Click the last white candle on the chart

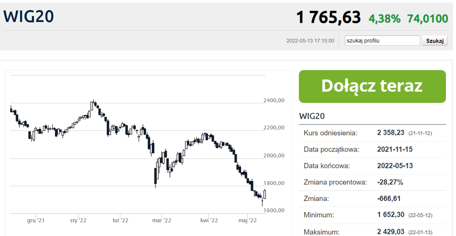pos(265,194)
